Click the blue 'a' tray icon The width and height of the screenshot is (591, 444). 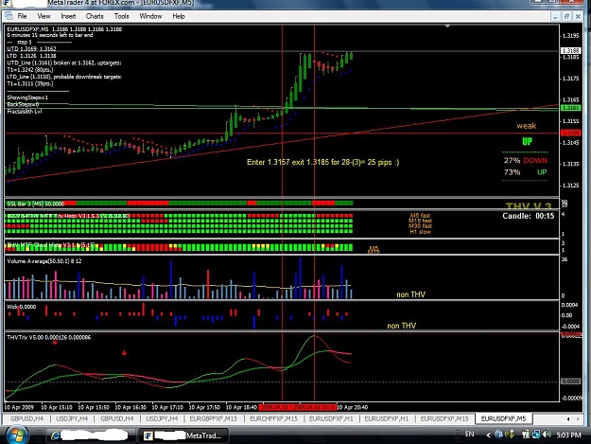[x=499, y=435]
